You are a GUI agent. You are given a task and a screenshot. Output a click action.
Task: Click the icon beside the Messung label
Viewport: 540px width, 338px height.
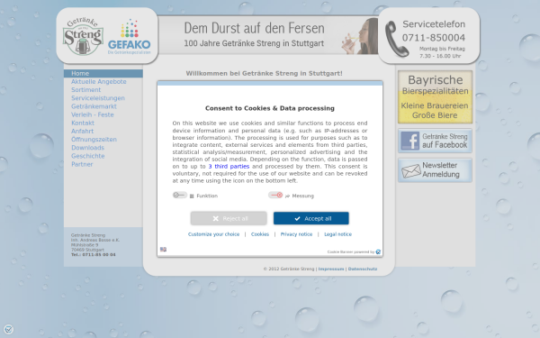pos(287,196)
